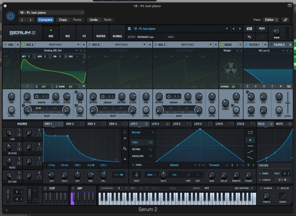296x216 pixels.
Task: Click the FREE LFO mode button
Action: pyautogui.click(x=142, y=142)
